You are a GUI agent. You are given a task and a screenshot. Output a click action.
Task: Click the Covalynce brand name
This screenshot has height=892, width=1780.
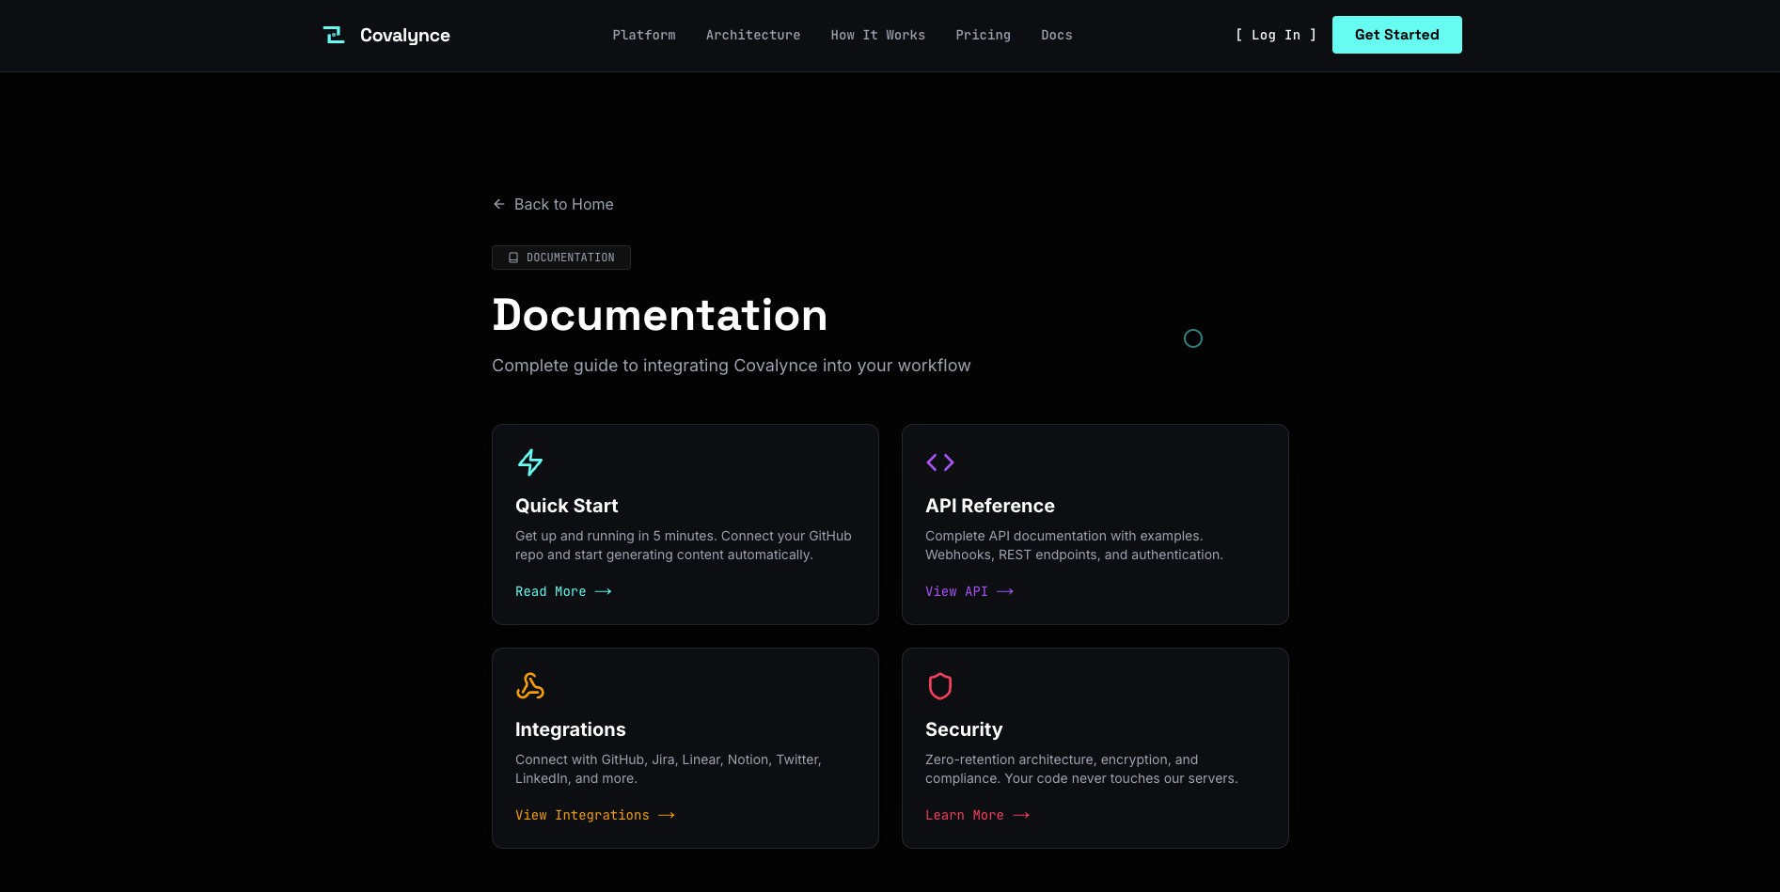[404, 35]
